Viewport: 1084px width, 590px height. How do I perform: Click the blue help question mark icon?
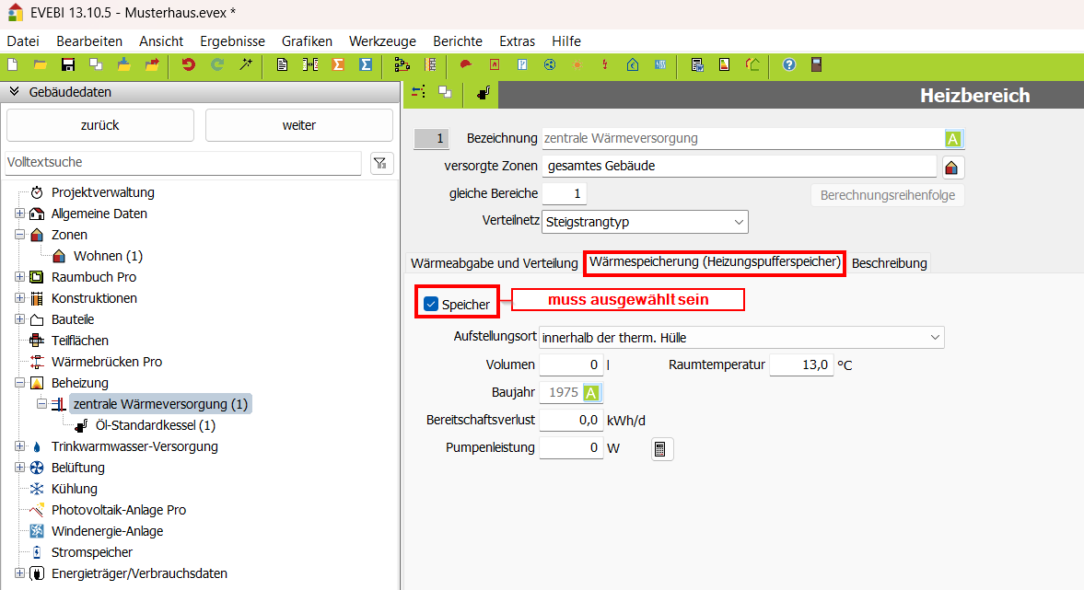(x=788, y=64)
